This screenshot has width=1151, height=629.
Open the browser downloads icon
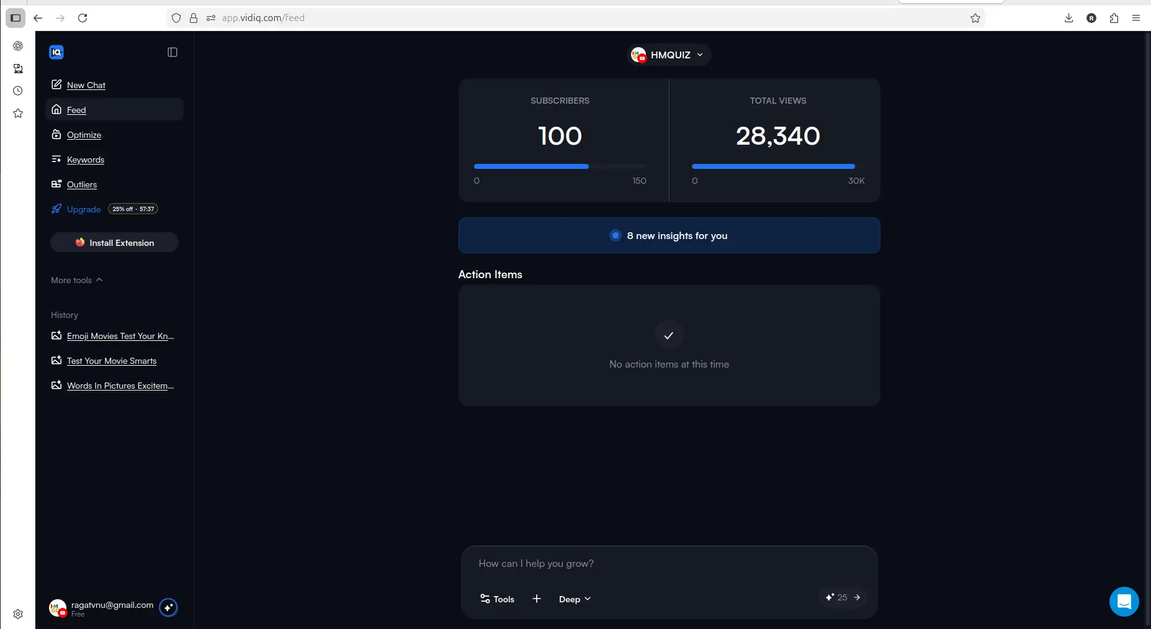tap(1068, 18)
